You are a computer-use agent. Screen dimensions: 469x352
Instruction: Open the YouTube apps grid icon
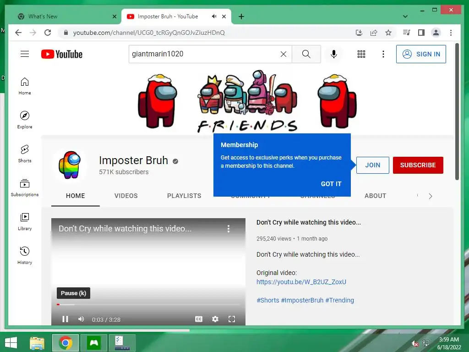click(361, 54)
